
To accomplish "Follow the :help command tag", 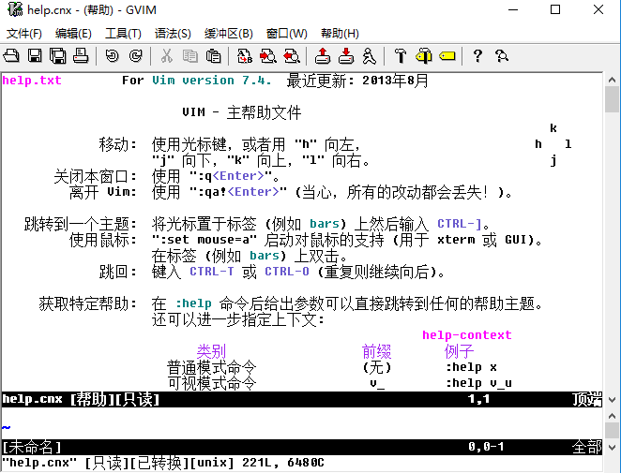I will [x=193, y=303].
